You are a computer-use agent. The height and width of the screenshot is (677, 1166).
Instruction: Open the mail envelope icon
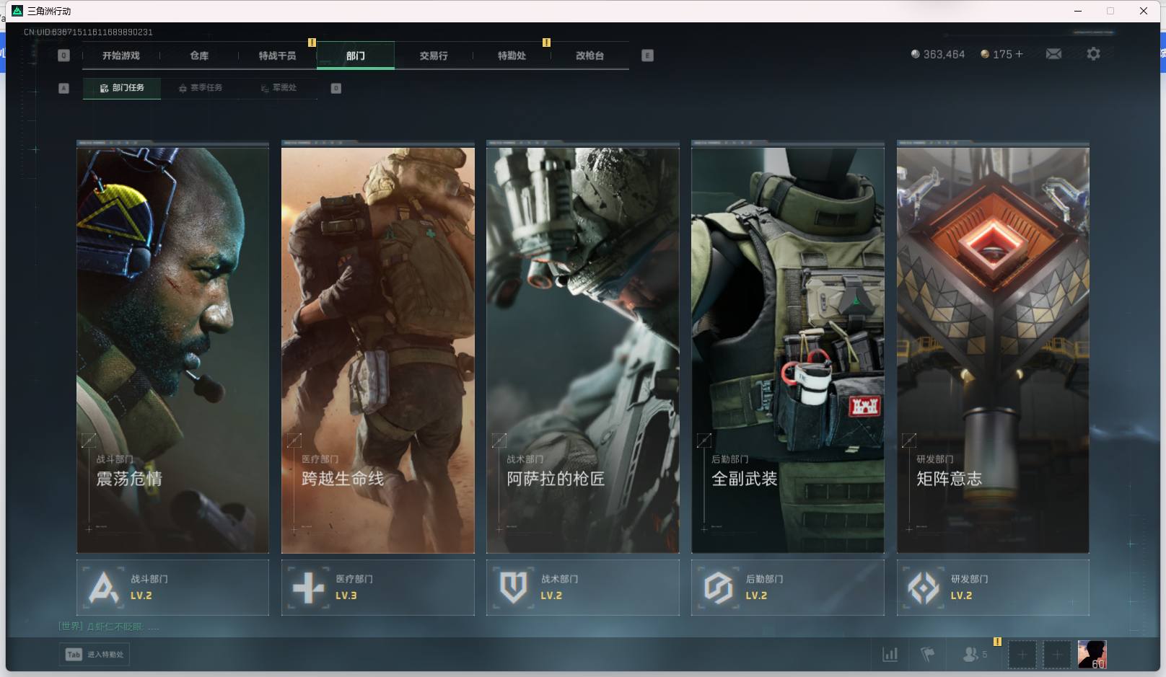coord(1053,54)
